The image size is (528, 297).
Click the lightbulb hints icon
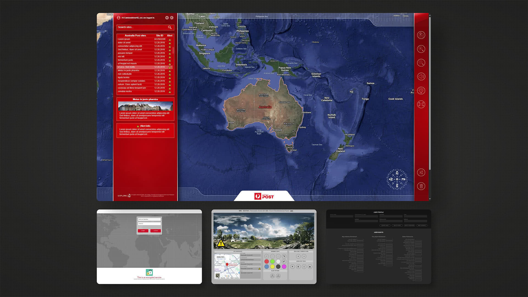(421, 90)
